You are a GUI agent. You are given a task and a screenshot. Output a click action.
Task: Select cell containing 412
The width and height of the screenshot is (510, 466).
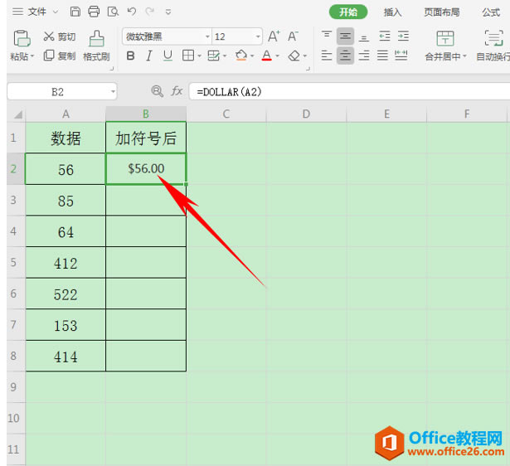pos(66,262)
